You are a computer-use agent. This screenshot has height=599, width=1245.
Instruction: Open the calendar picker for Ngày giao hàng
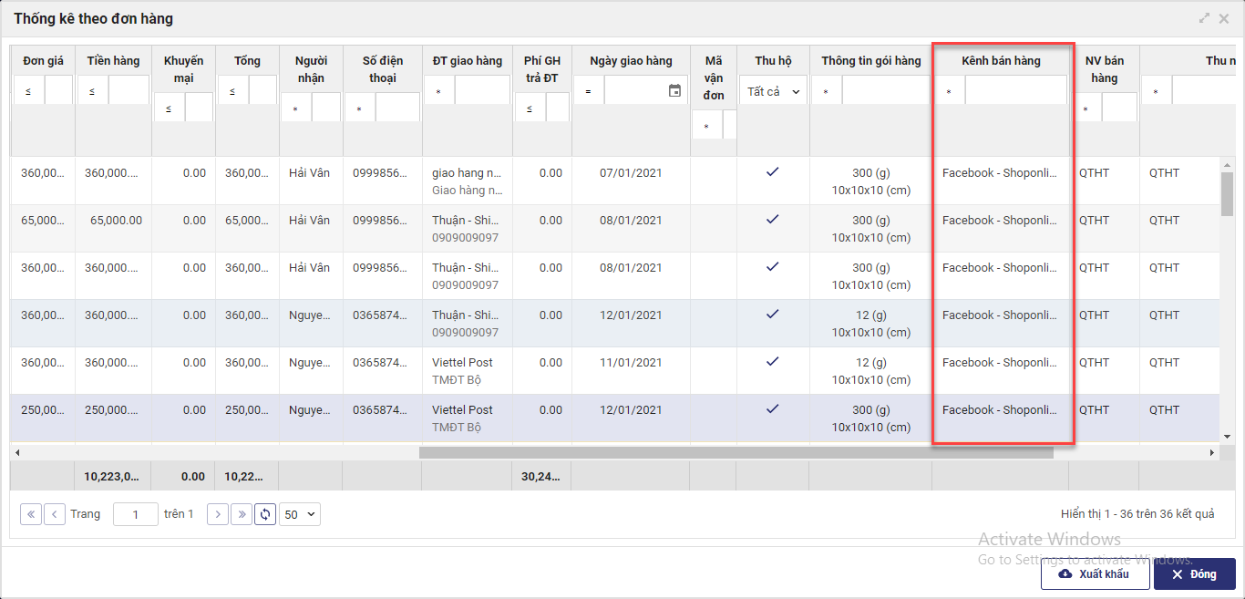(674, 90)
